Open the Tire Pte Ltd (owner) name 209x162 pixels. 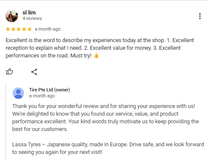click(49, 90)
